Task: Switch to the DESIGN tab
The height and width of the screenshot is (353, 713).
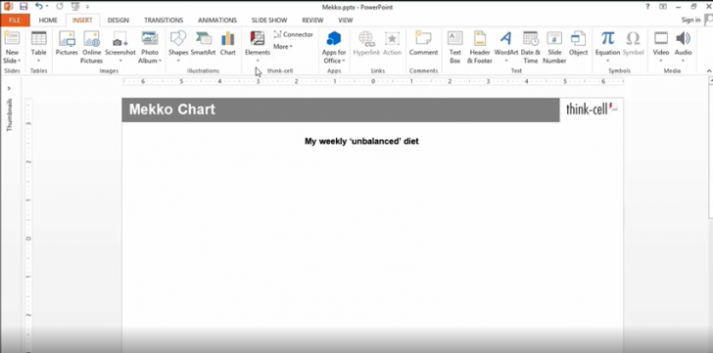Action: [x=119, y=20]
